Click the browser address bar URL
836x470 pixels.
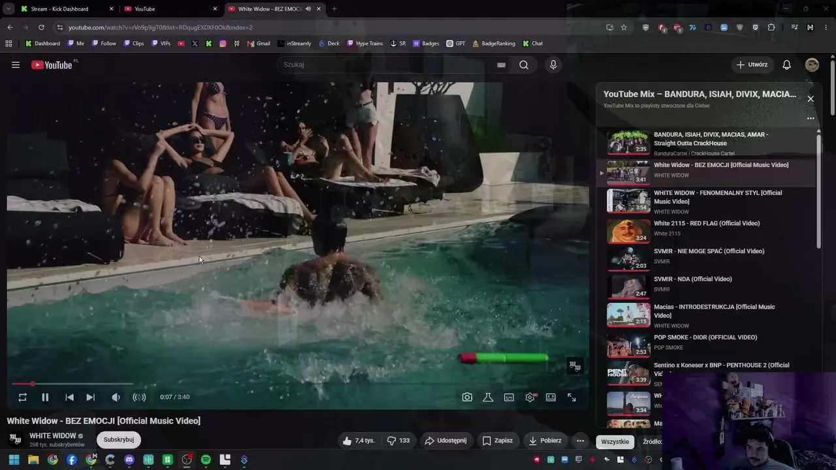tap(161, 27)
